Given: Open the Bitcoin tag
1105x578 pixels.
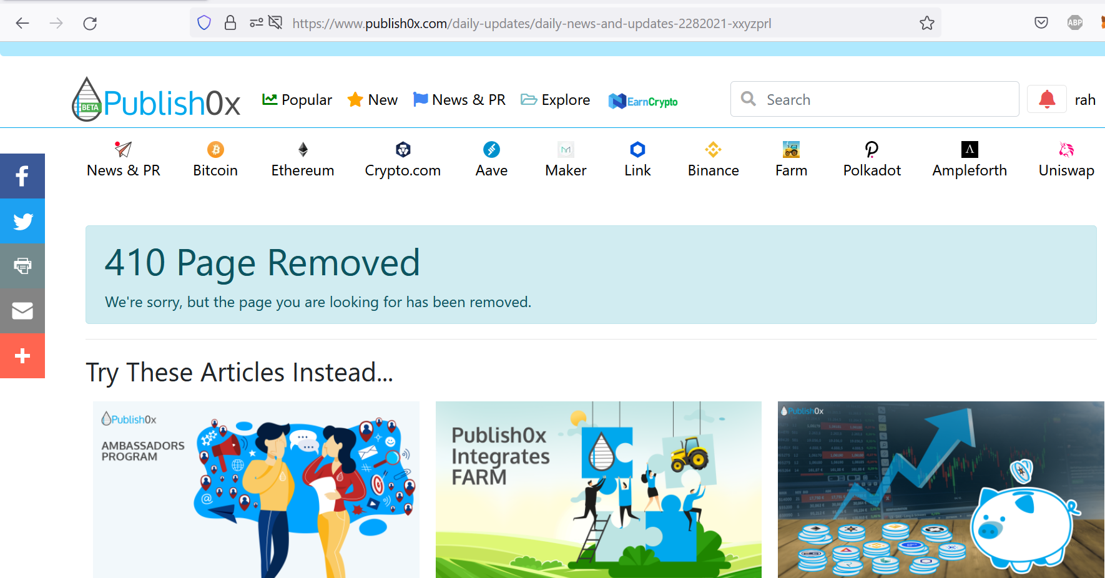Looking at the screenshot, I should click(215, 160).
